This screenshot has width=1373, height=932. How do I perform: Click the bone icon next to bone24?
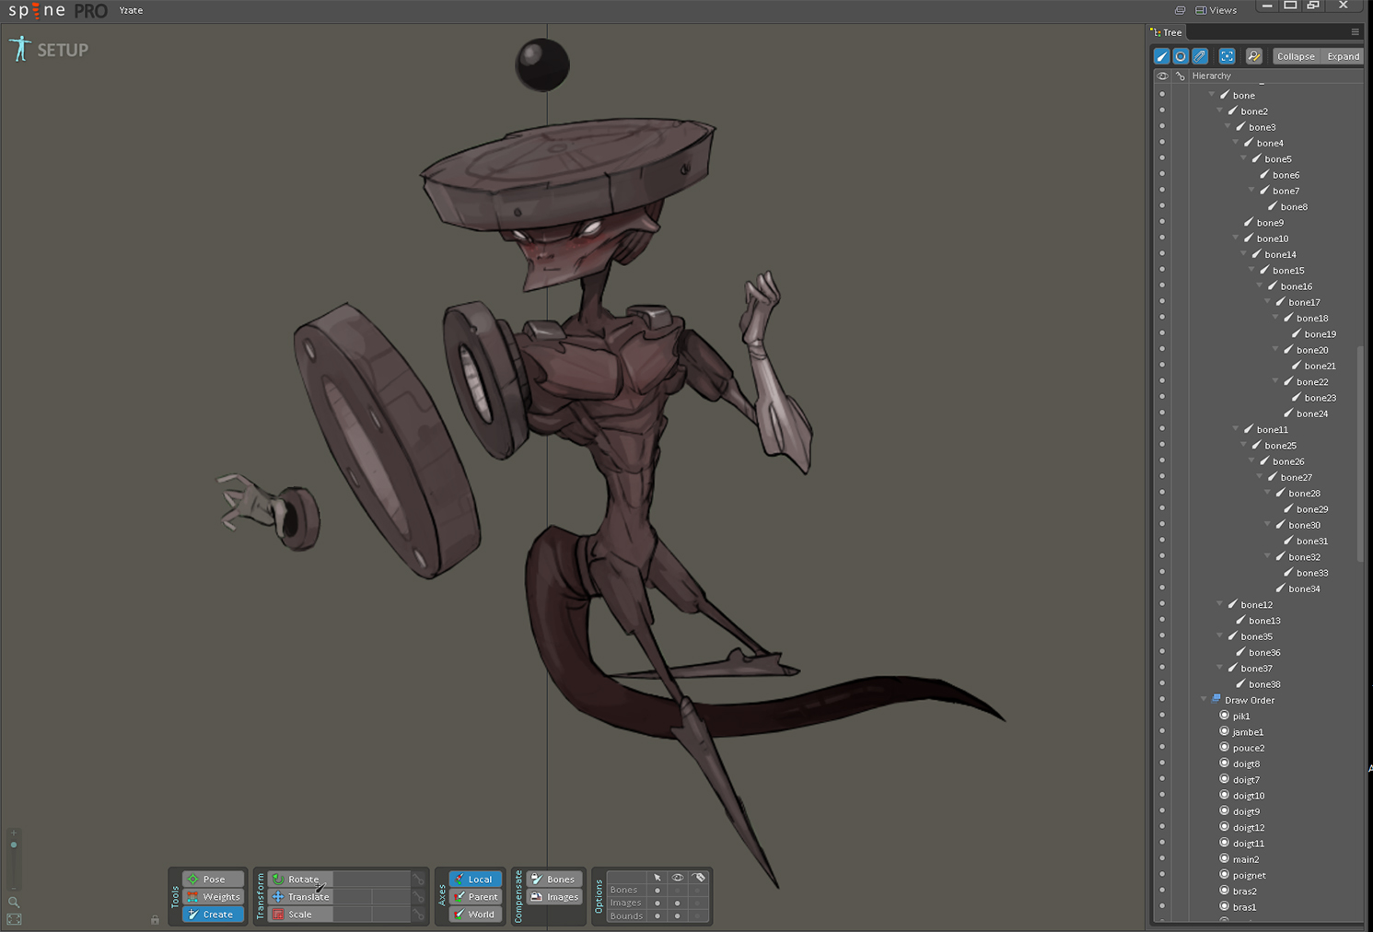[x=1288, y=414]
